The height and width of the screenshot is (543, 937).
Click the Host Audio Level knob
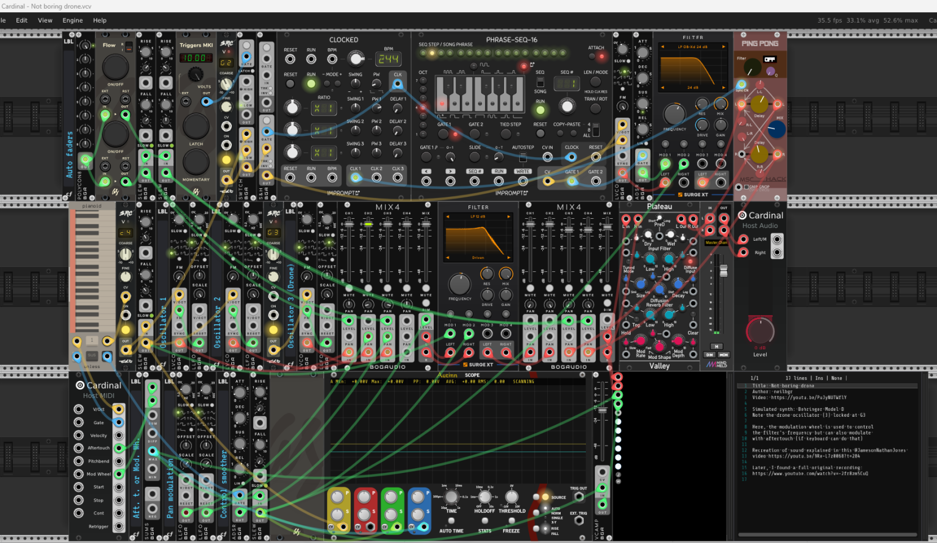[x=760, y=332]
